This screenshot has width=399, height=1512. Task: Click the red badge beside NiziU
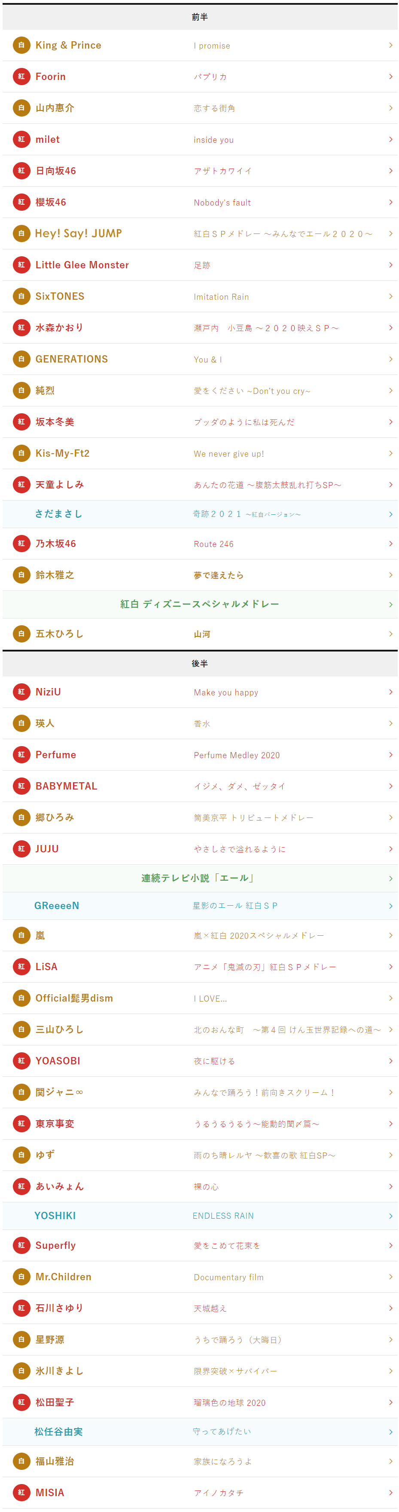21,691
